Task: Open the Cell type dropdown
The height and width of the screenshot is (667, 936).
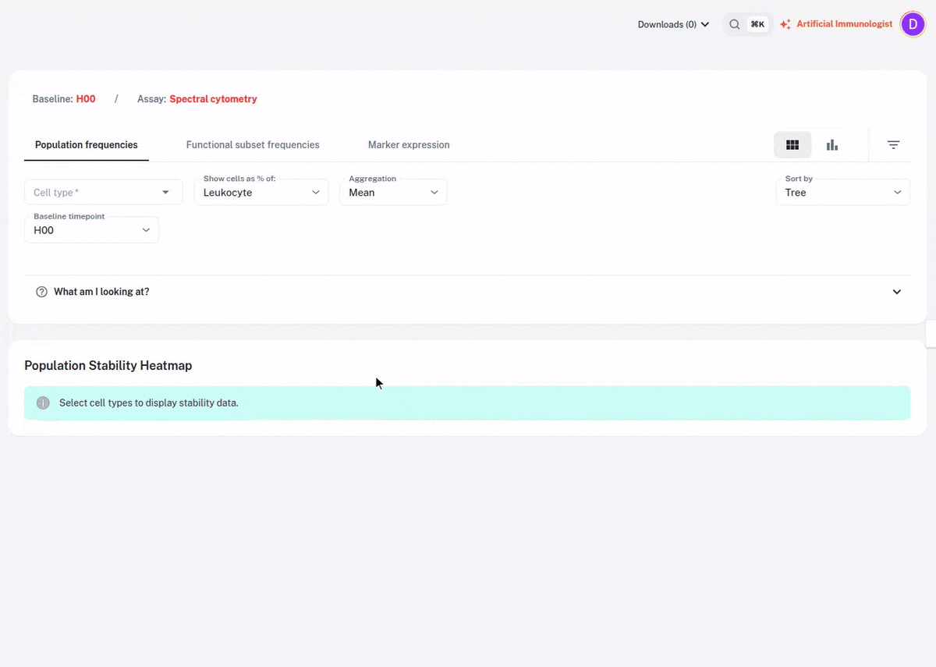Action: pos(104,193)
